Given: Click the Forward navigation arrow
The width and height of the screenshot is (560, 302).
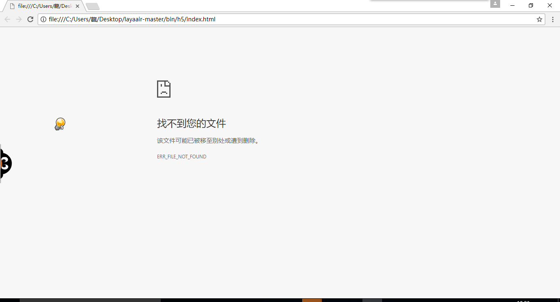Looking at the screenshot, I should (x=19, y=19).
